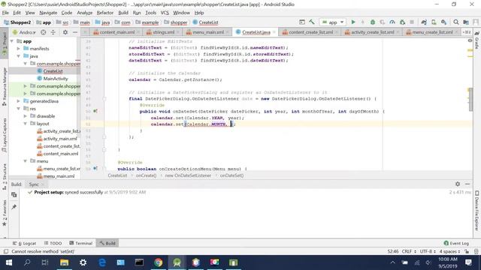Open the VCS menu
Viewport: 481px width, 270px height.
click(x=165, y=13)
